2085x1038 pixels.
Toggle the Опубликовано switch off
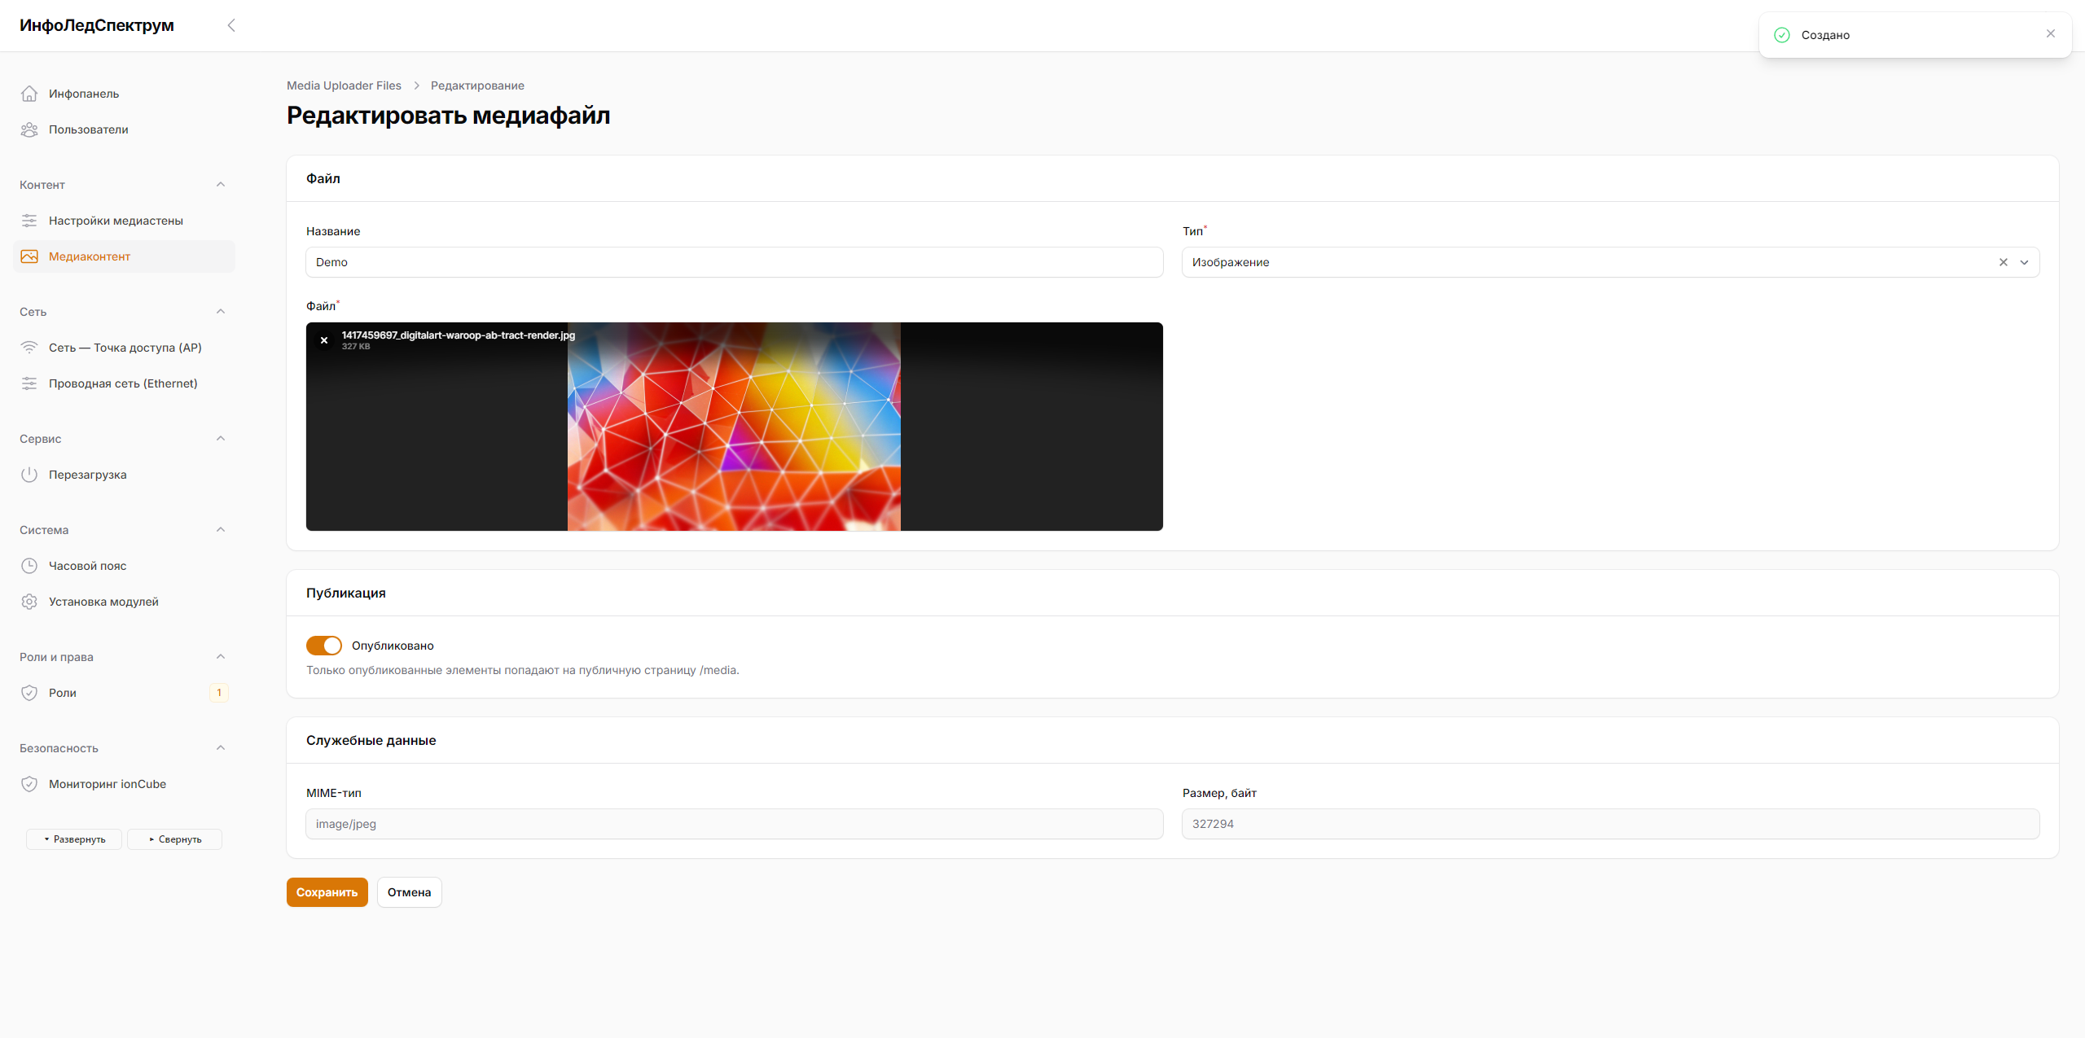click(324, 646)
